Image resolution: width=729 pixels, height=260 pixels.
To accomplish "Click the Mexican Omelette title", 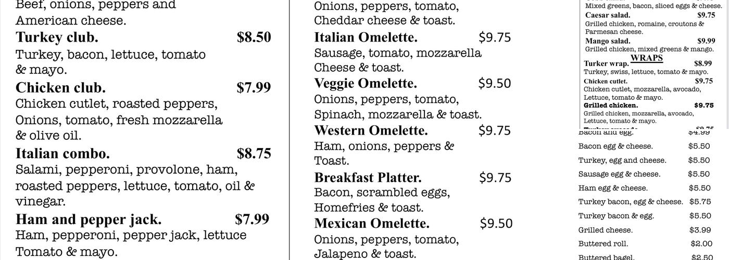I will tap(371, 224).
